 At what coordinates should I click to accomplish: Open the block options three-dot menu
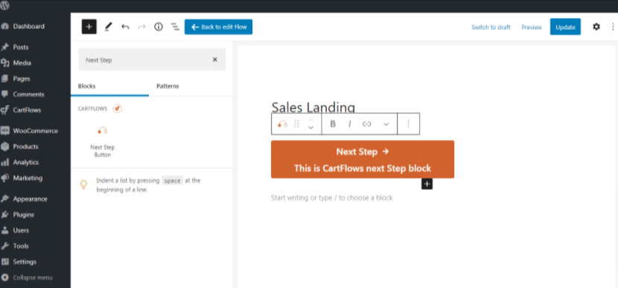408,124
